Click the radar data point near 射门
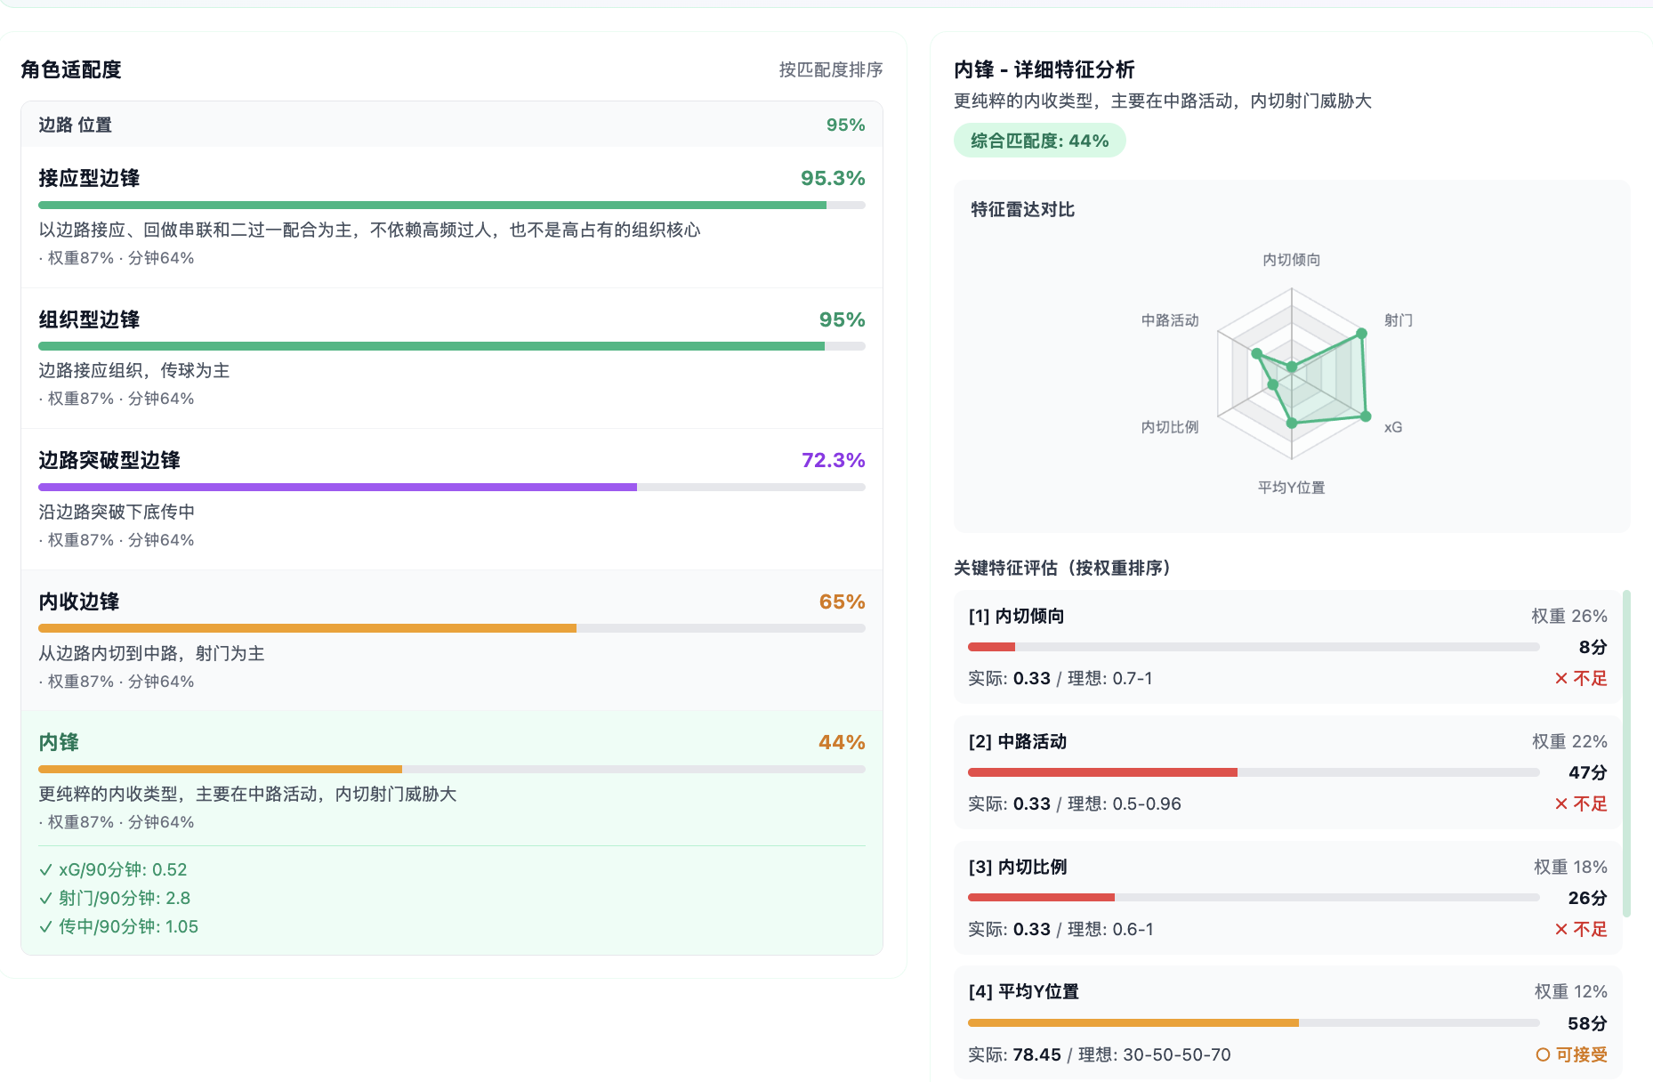 [x=1361, y=334]
